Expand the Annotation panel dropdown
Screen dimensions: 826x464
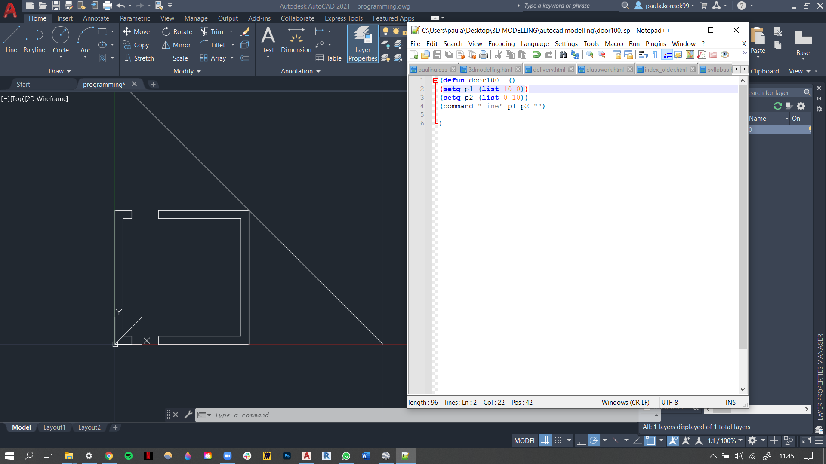click(301, 71)
